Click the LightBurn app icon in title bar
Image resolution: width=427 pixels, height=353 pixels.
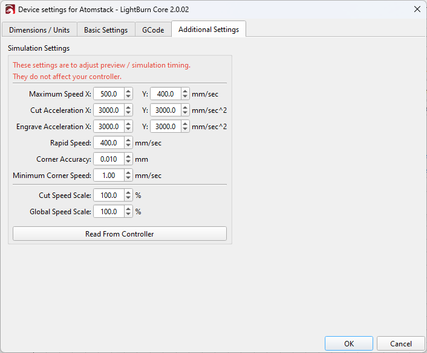click(x=10, y=9)
